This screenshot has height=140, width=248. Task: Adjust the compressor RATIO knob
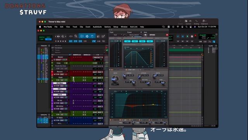115,79
